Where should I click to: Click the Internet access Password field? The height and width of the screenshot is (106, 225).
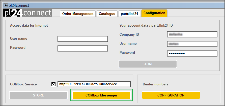click(83, 48)
